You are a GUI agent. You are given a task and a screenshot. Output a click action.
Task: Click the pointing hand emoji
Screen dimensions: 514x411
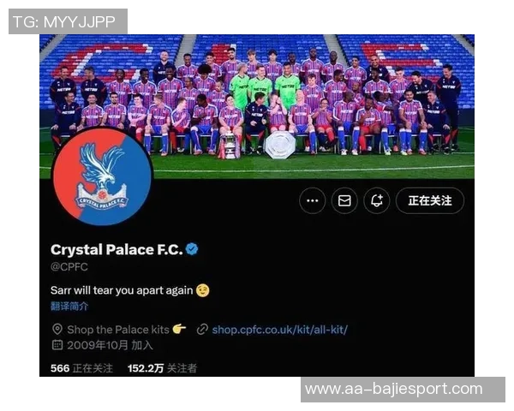pyautogui.click(x=179, y=329)
